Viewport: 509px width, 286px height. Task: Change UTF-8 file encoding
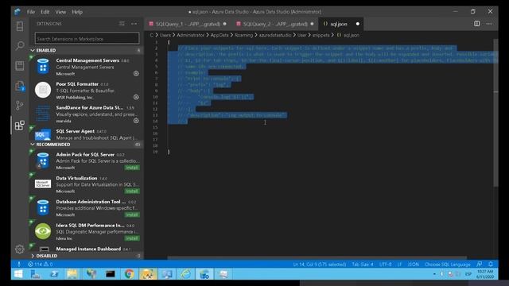(x=385, y=265)
